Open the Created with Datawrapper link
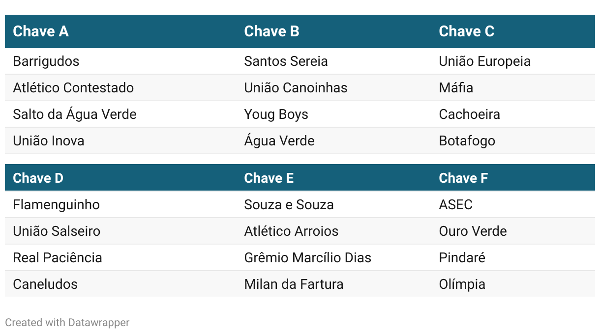This screenshot has width=600, height=334. pos(67,323)
